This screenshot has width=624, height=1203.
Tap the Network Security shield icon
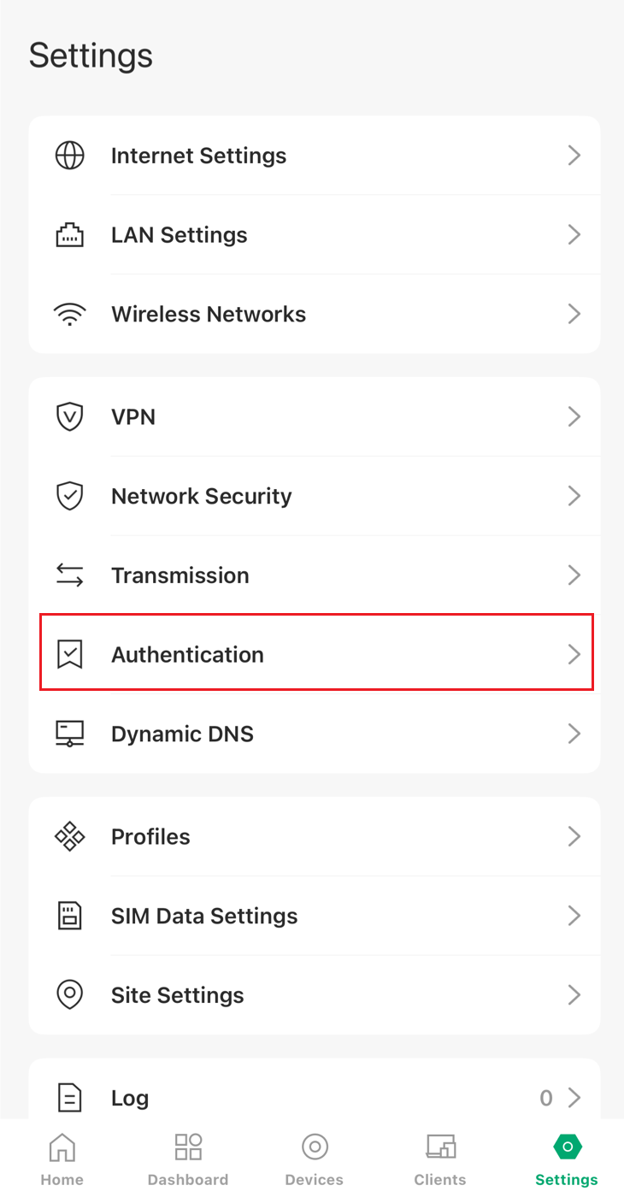[x=69, y=496]
